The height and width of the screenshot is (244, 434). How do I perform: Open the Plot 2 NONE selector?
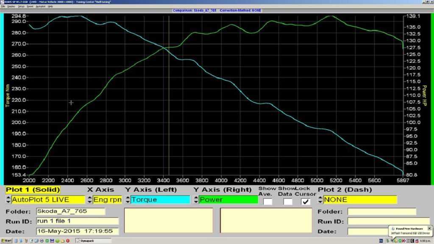[360, 200]
